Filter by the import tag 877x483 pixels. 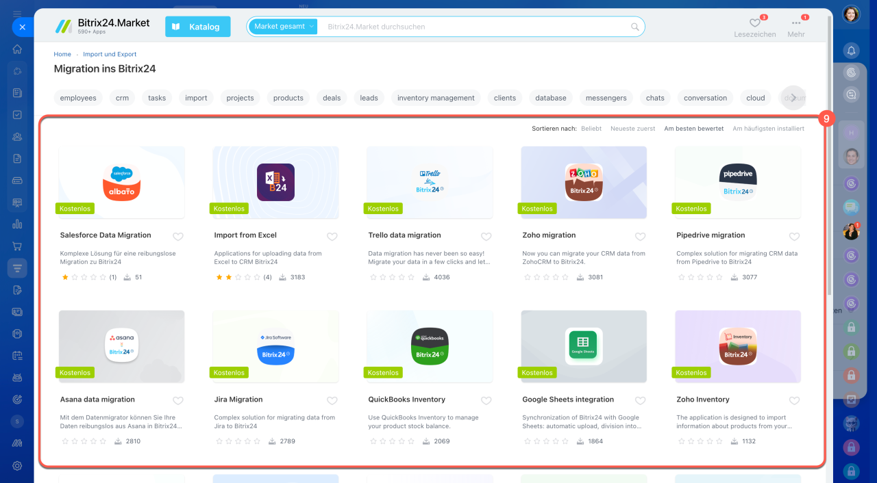click(x=196, y=98)
